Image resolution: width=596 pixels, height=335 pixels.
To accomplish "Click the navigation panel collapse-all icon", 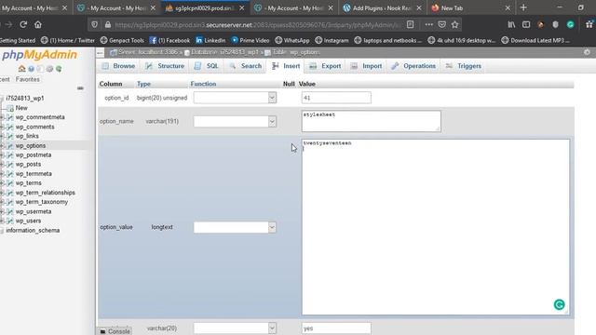I will click(80, 88).
